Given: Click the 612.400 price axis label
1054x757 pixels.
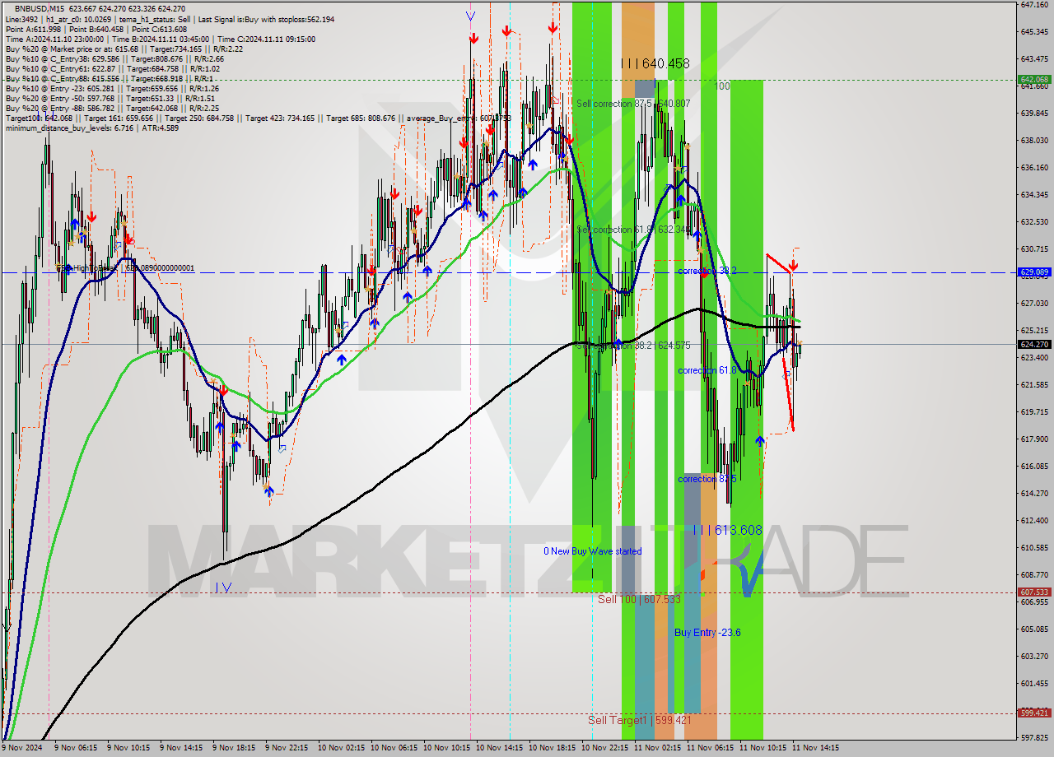Looking at the screenshot, I should pyautogui.click(x=1034, y=520).
